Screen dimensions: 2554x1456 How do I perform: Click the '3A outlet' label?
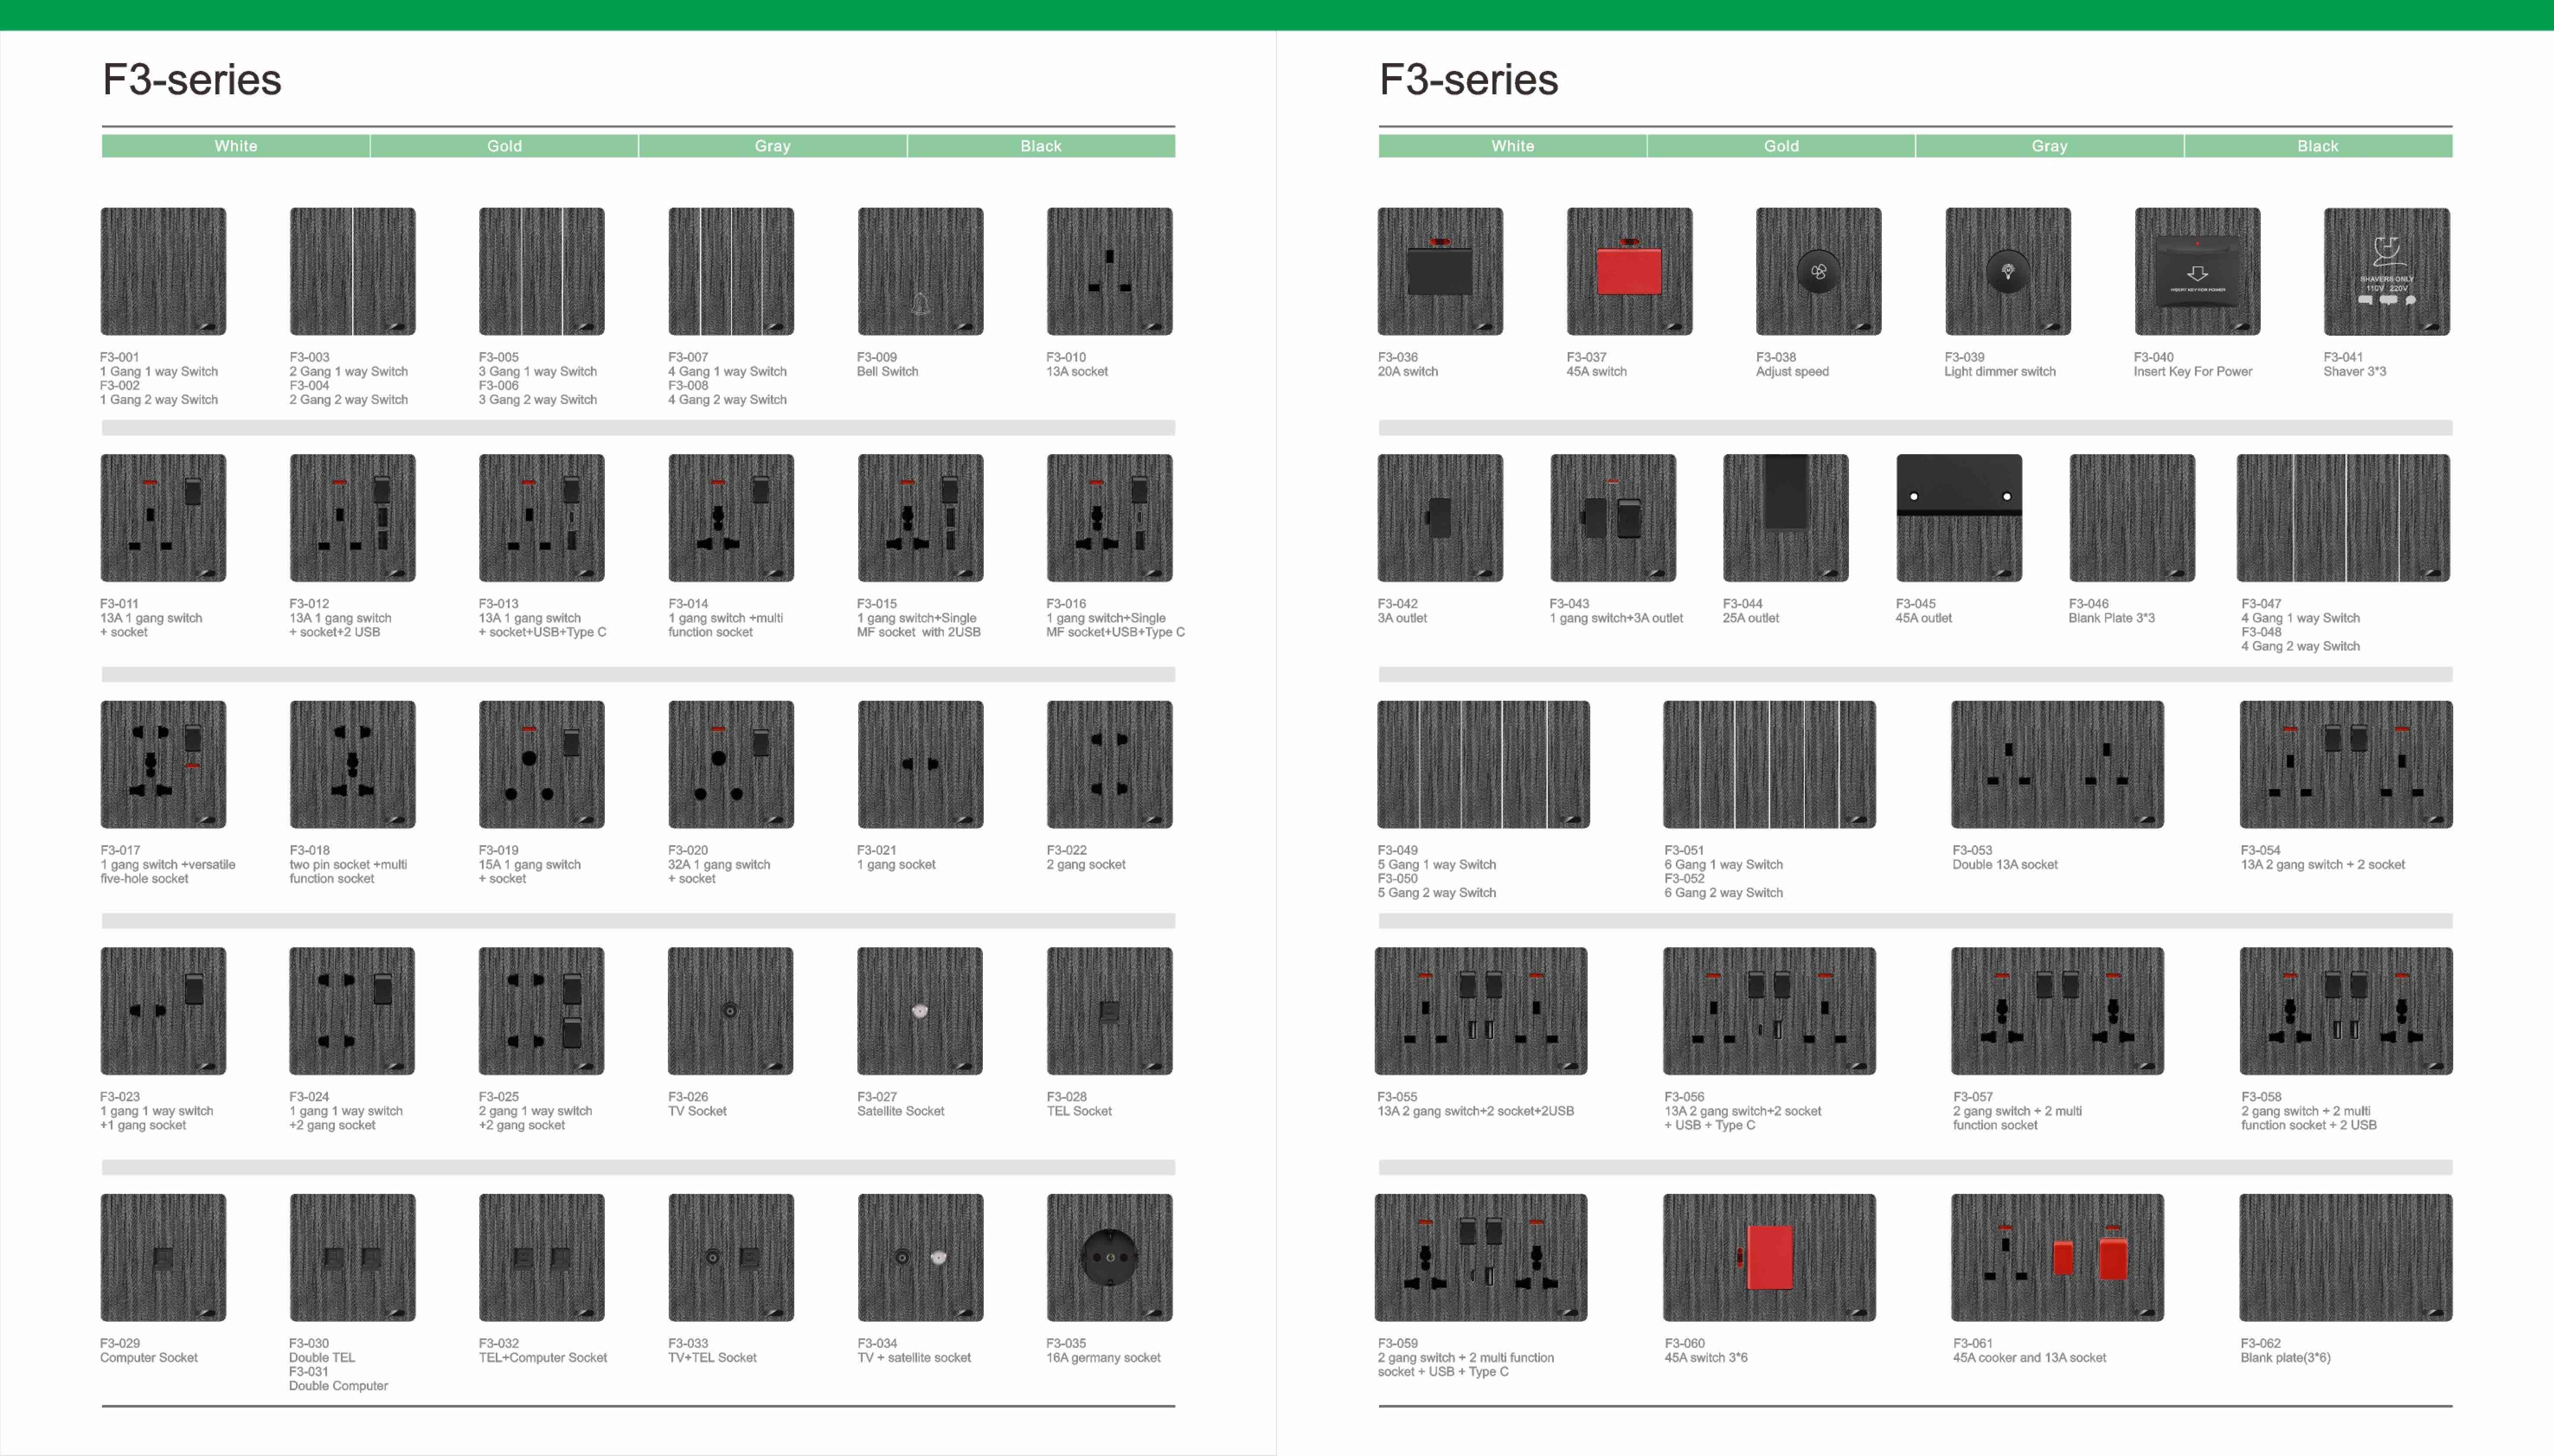tap(1402, 618)
